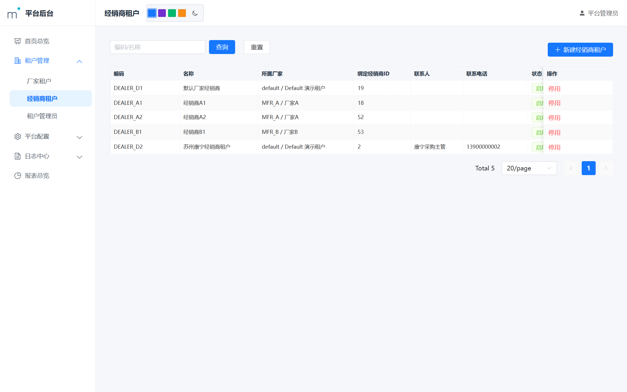The height and width of the screenshot is (392, 627).
Task: Open the 首页总览 dashboard icon
Action: 18,41
